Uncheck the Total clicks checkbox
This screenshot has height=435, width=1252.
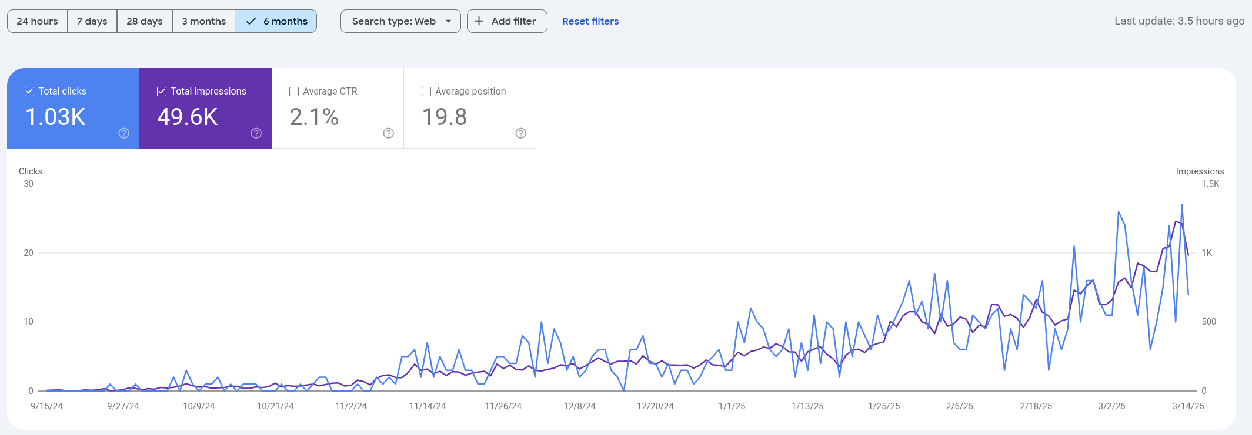pos(29,92)
